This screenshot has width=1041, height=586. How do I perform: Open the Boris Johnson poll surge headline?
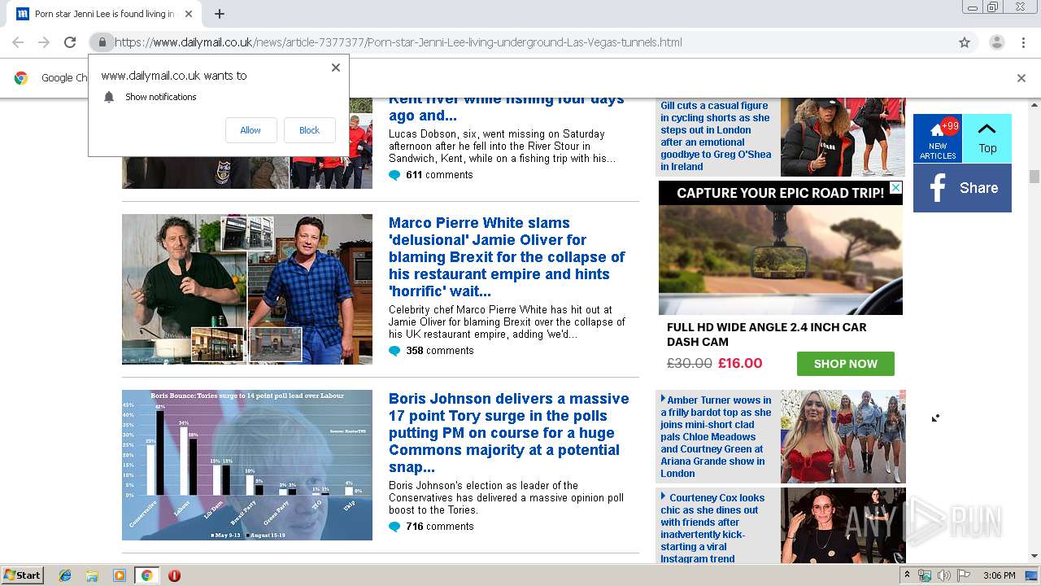coord(509,433)
